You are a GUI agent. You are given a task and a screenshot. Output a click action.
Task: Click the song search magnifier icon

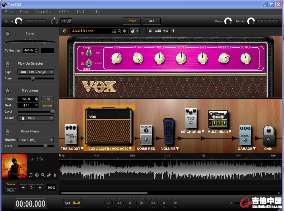pos(43,175)
